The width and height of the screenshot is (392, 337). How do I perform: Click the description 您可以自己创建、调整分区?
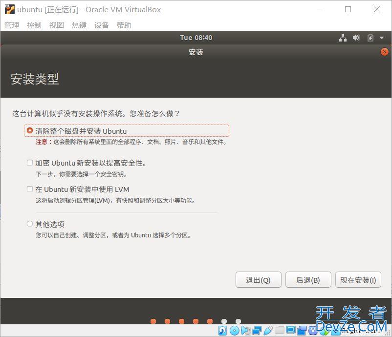click(x=114, y=235)
